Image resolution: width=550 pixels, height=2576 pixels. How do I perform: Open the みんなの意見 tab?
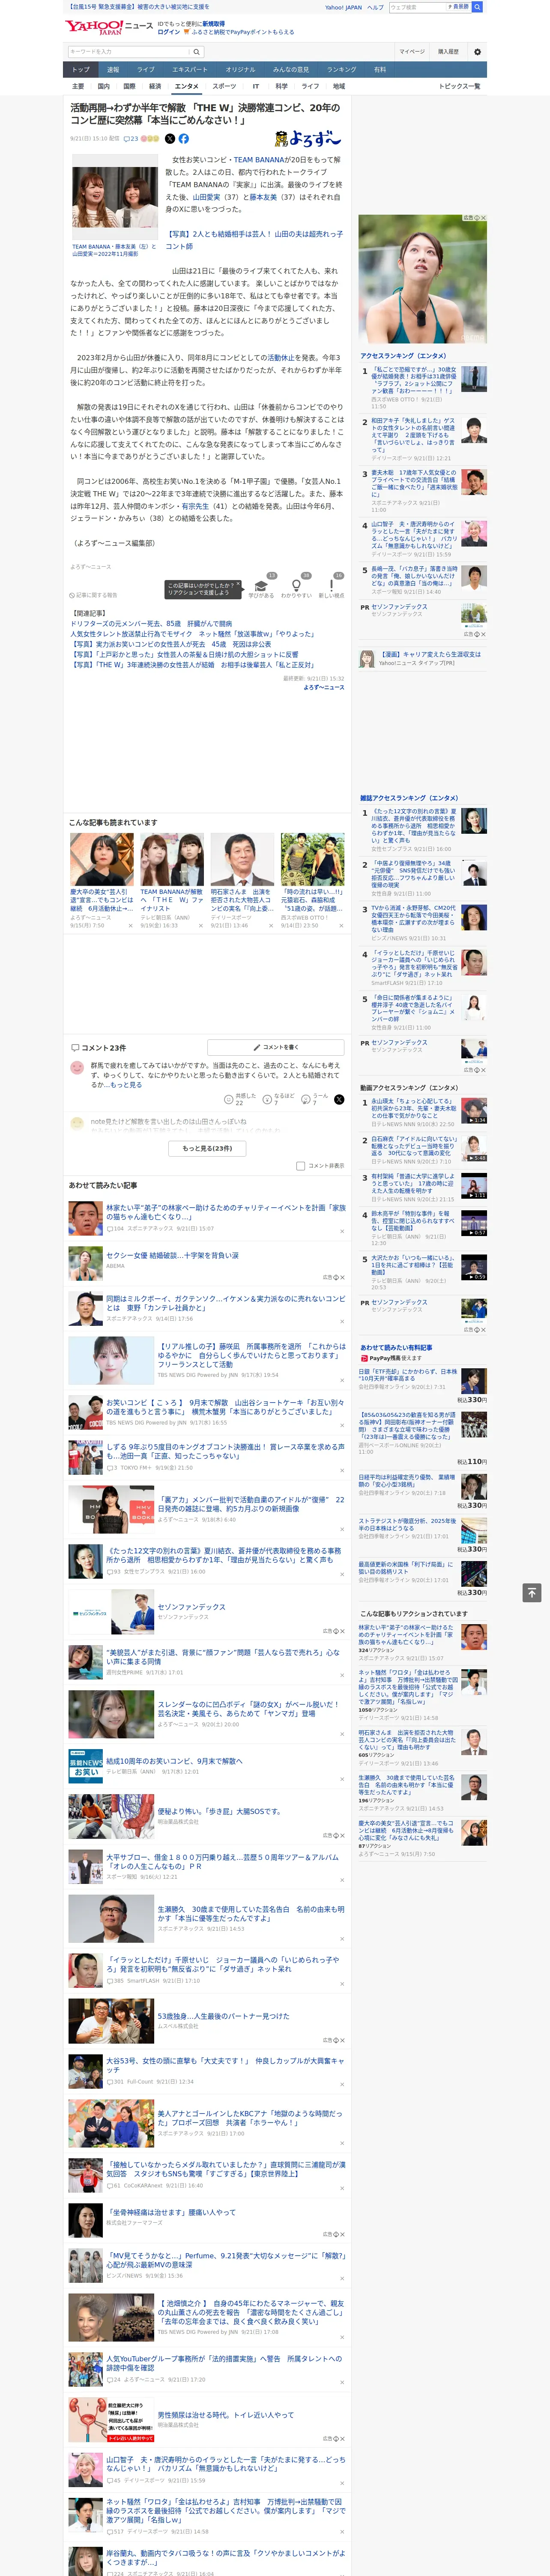click(x=290, y=70)
